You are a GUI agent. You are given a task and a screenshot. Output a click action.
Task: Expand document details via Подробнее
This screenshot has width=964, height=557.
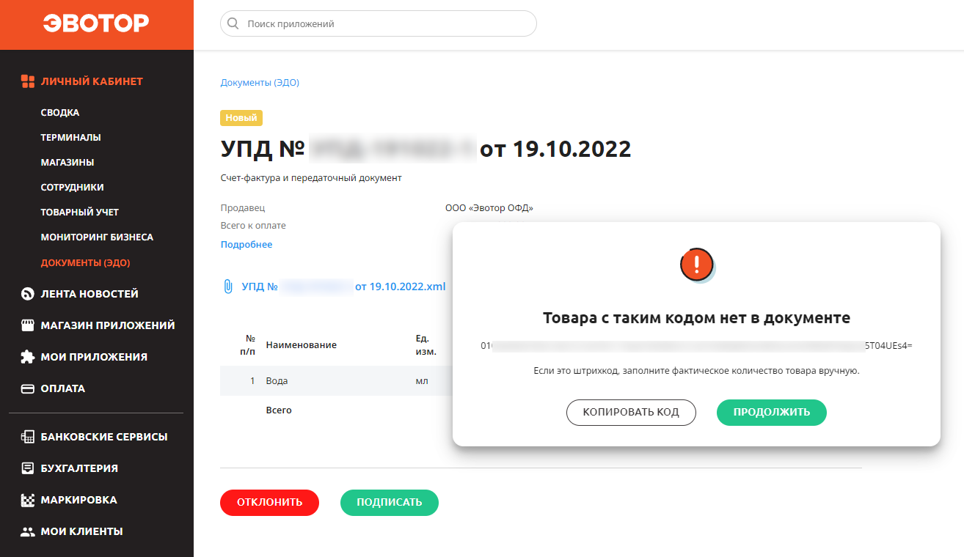[x=247, y=245]
